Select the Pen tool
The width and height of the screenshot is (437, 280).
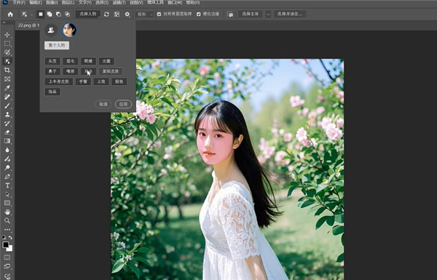[7, 177]
